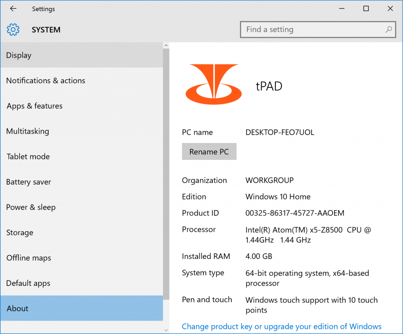Image resolution: width=403 pixels, height=334 pixels.
Task: Open Tablet mode settings
Action: [82, 156]
